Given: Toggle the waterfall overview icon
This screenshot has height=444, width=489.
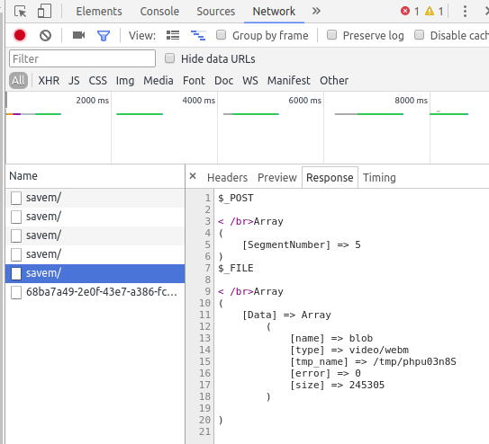Looking at the screenshot, I should point(198,35).
